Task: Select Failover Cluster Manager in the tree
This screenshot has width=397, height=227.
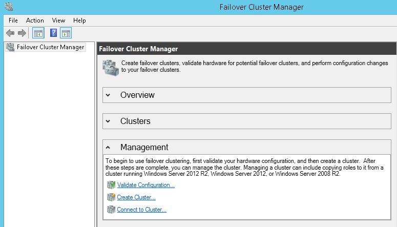Action: pyautogui.click(x=46, y=47)
